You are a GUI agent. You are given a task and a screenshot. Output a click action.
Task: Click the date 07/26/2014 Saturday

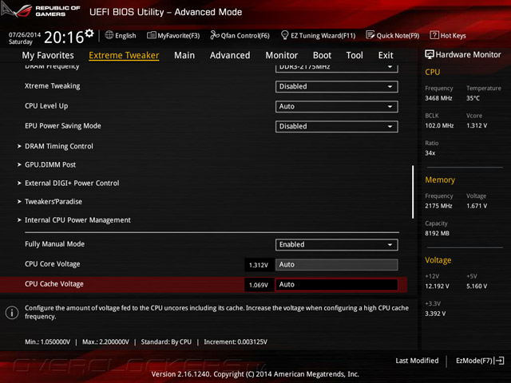(x=25, y=38)
